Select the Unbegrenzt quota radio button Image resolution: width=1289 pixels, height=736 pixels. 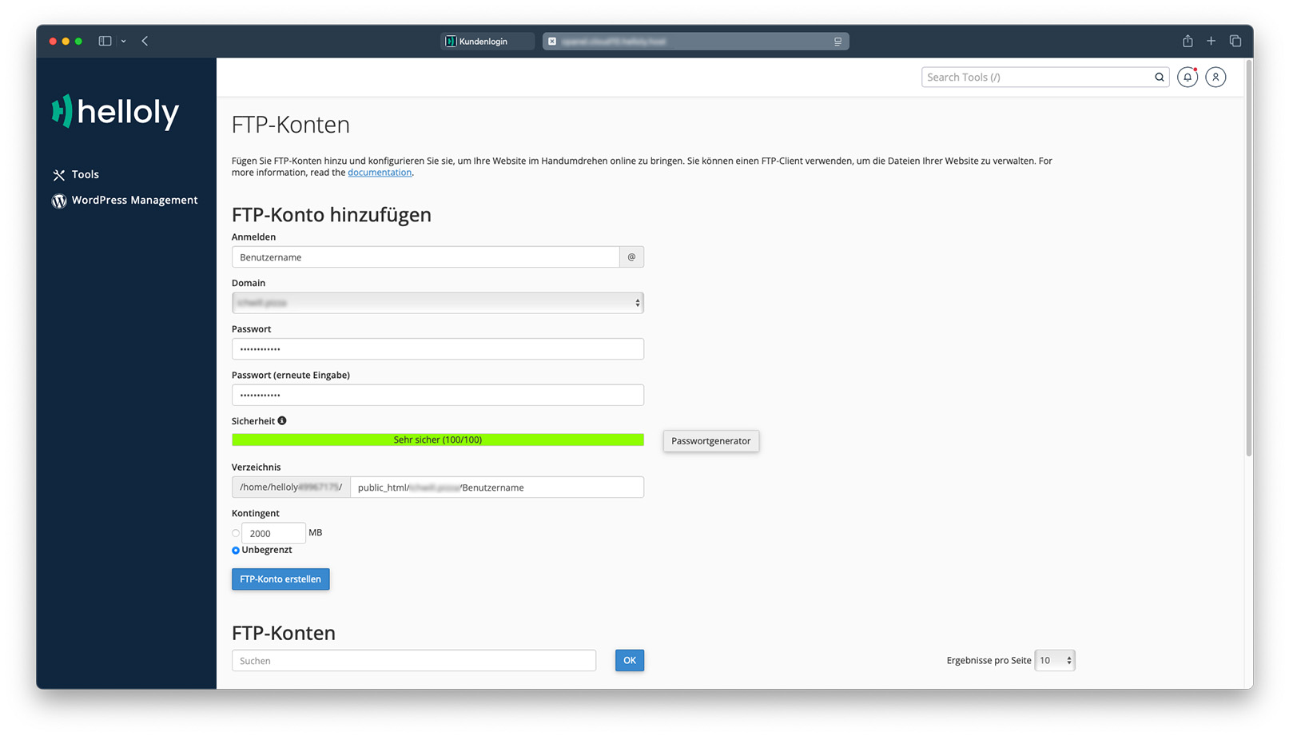point(236,551)
